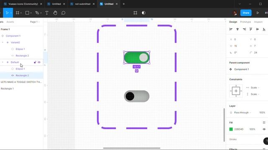Select the Comment tool
Screen dimensions: 268x150
pos(63,13)
